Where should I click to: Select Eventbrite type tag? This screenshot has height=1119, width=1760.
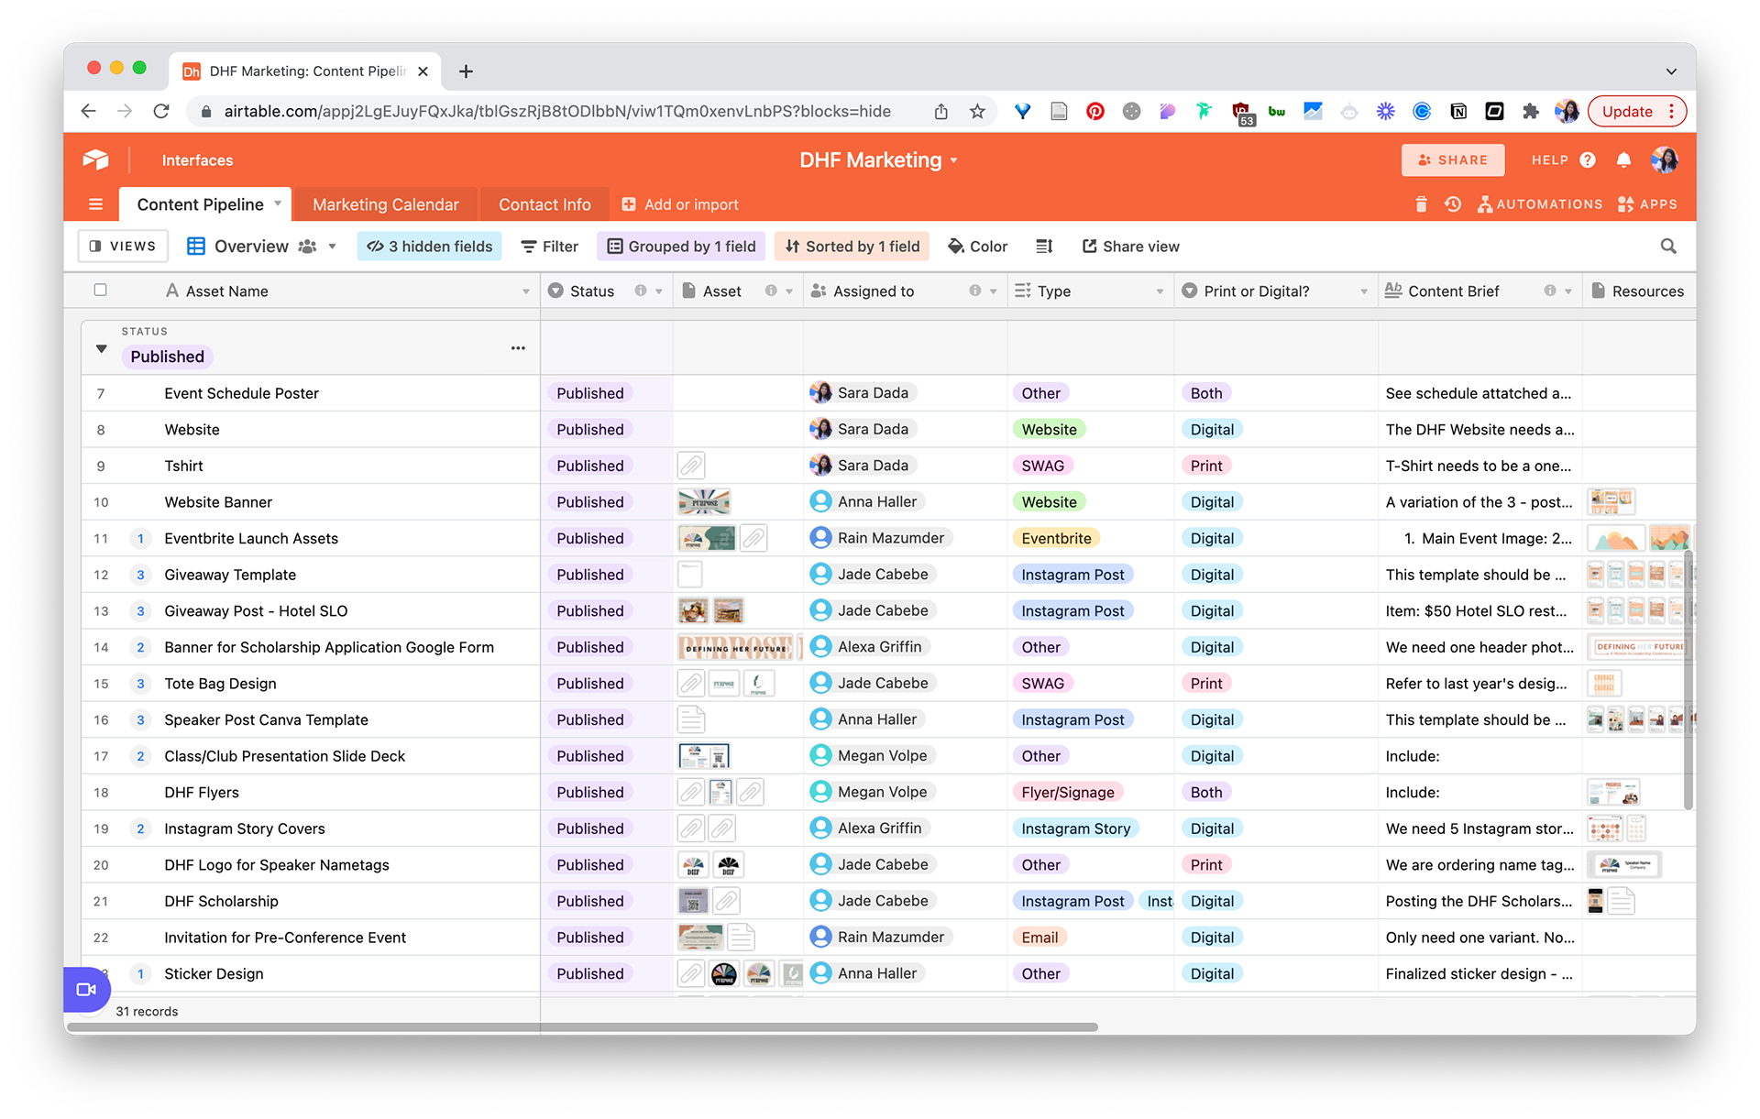tap(1056, 538)
